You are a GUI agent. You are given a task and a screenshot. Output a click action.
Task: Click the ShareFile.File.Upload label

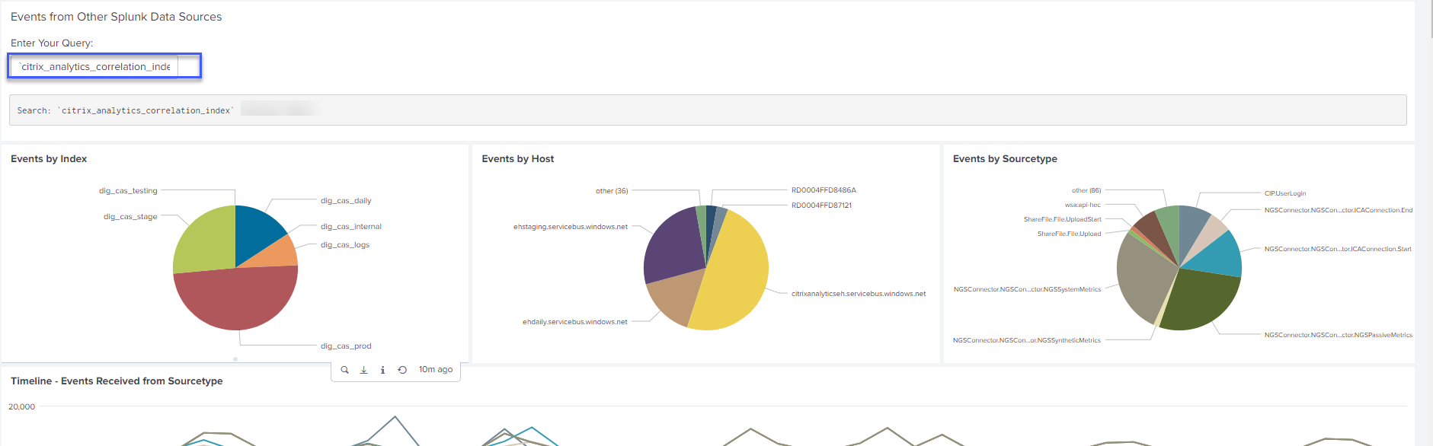(1069, 234)
